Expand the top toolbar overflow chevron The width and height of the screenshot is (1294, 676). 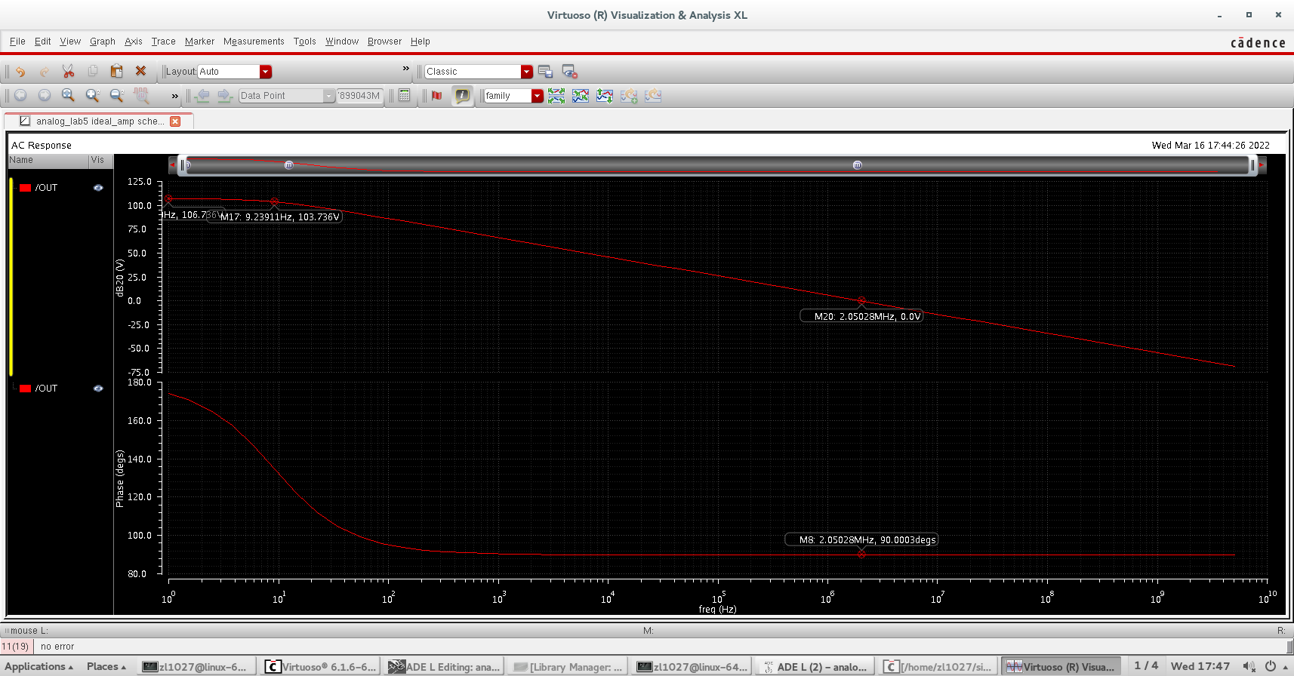pyautogui.click(x=405, y=69)
